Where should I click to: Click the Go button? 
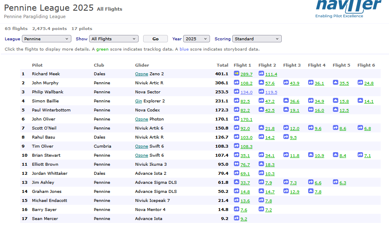[155, 39]
